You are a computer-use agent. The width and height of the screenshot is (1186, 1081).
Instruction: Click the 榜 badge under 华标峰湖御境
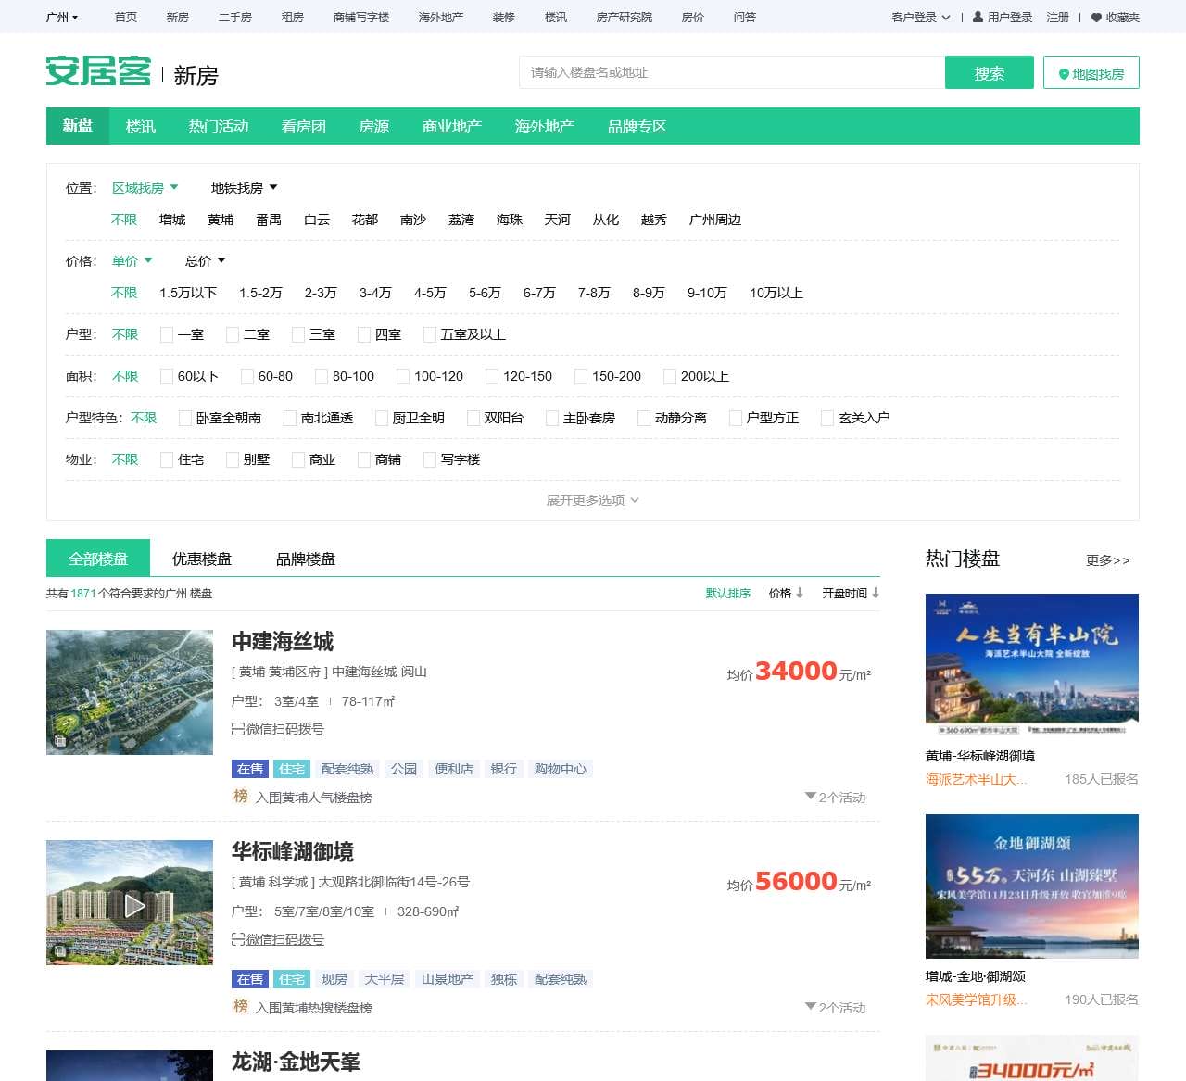coord(241,1007)
